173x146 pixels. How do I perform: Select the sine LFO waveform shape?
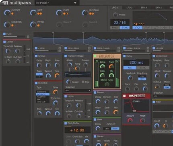coord(138,28)
